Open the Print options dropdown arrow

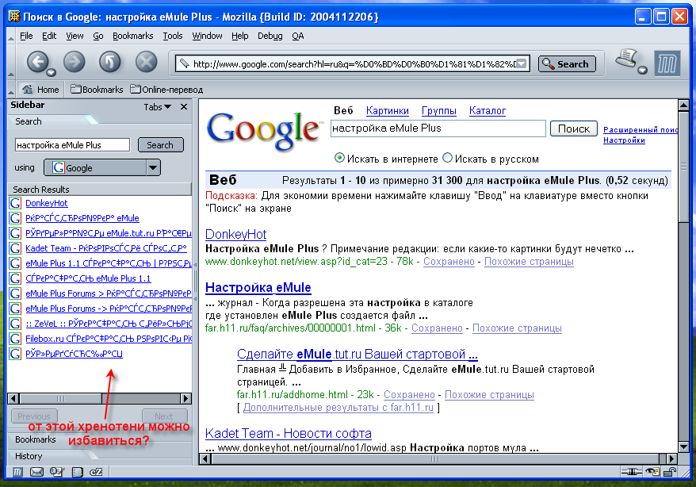642,71
